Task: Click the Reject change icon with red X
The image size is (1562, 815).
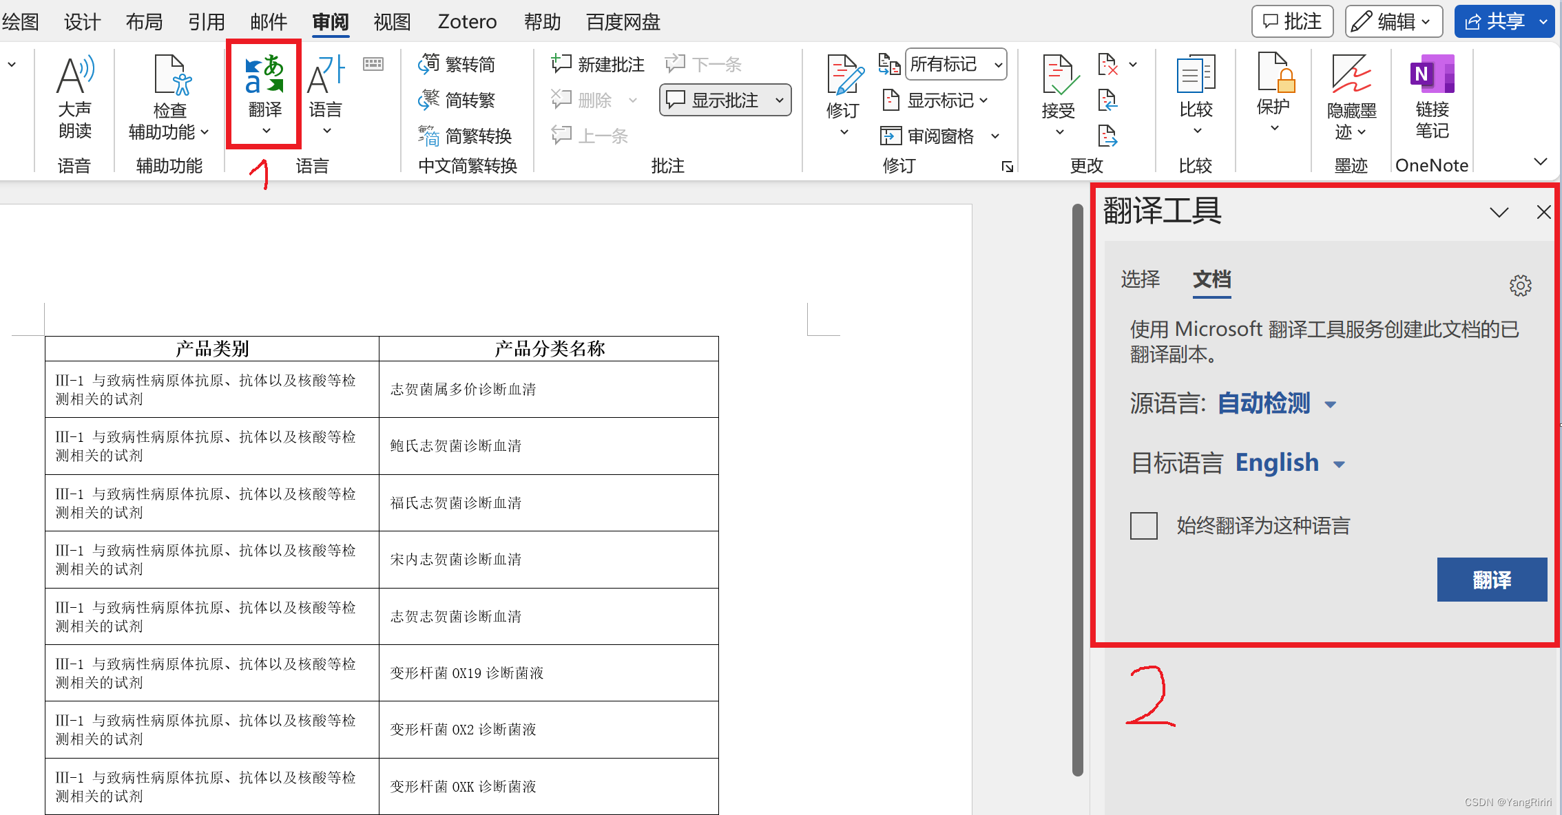Action: coord(1107,64)
